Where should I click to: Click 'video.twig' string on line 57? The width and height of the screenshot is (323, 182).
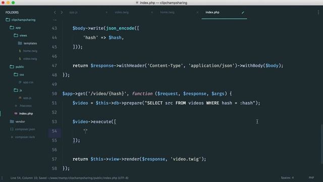186,159
